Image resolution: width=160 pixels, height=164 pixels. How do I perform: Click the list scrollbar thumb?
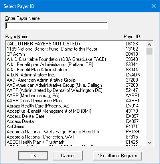(149, 51)
